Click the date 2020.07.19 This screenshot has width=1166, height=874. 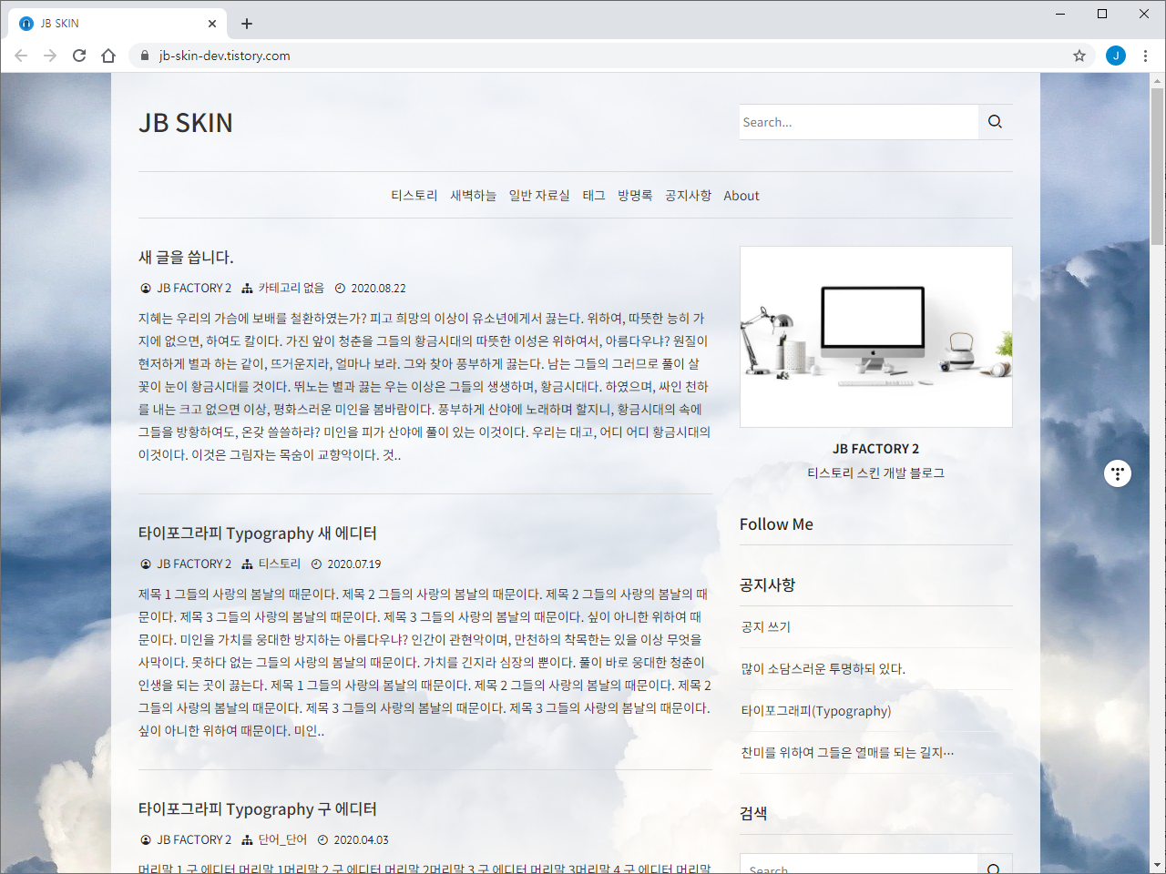point(354,564)
